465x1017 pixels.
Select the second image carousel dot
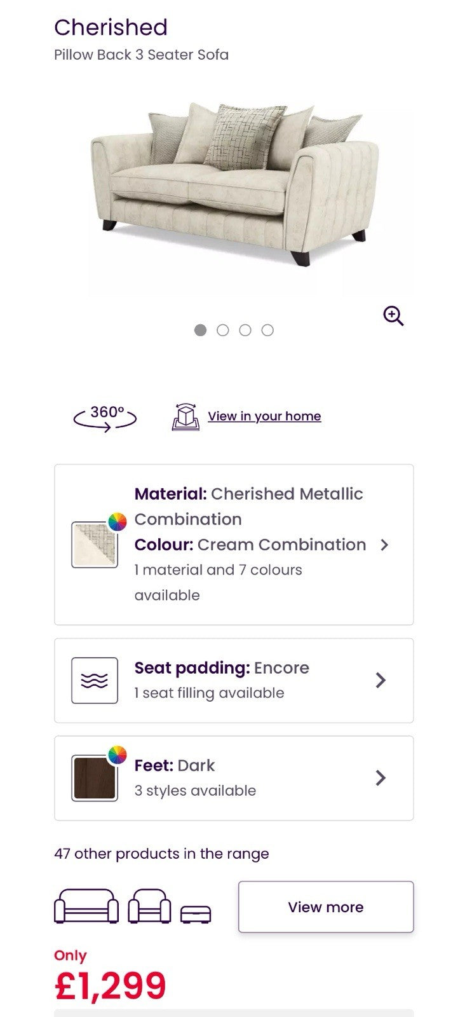[x=222, y=330]
